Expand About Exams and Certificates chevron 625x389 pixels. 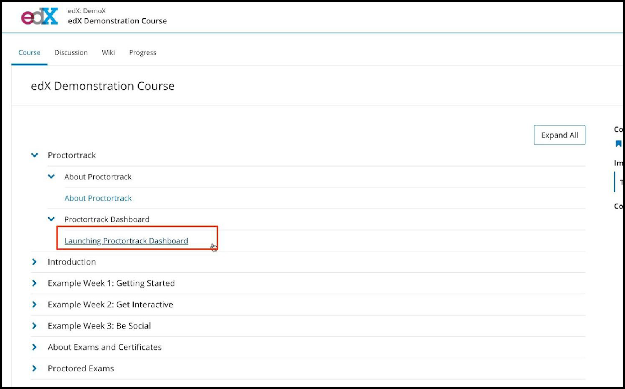point(34,347)
